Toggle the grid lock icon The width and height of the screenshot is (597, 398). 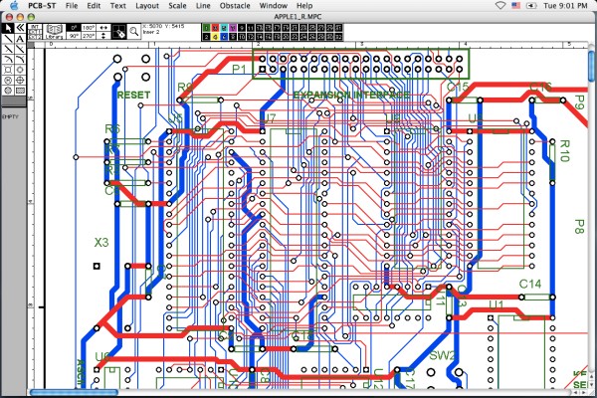[119, 32]
